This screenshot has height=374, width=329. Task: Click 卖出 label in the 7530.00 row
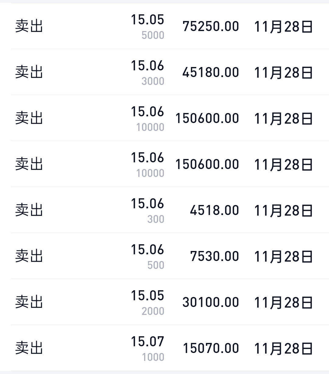tap(29, 256)
